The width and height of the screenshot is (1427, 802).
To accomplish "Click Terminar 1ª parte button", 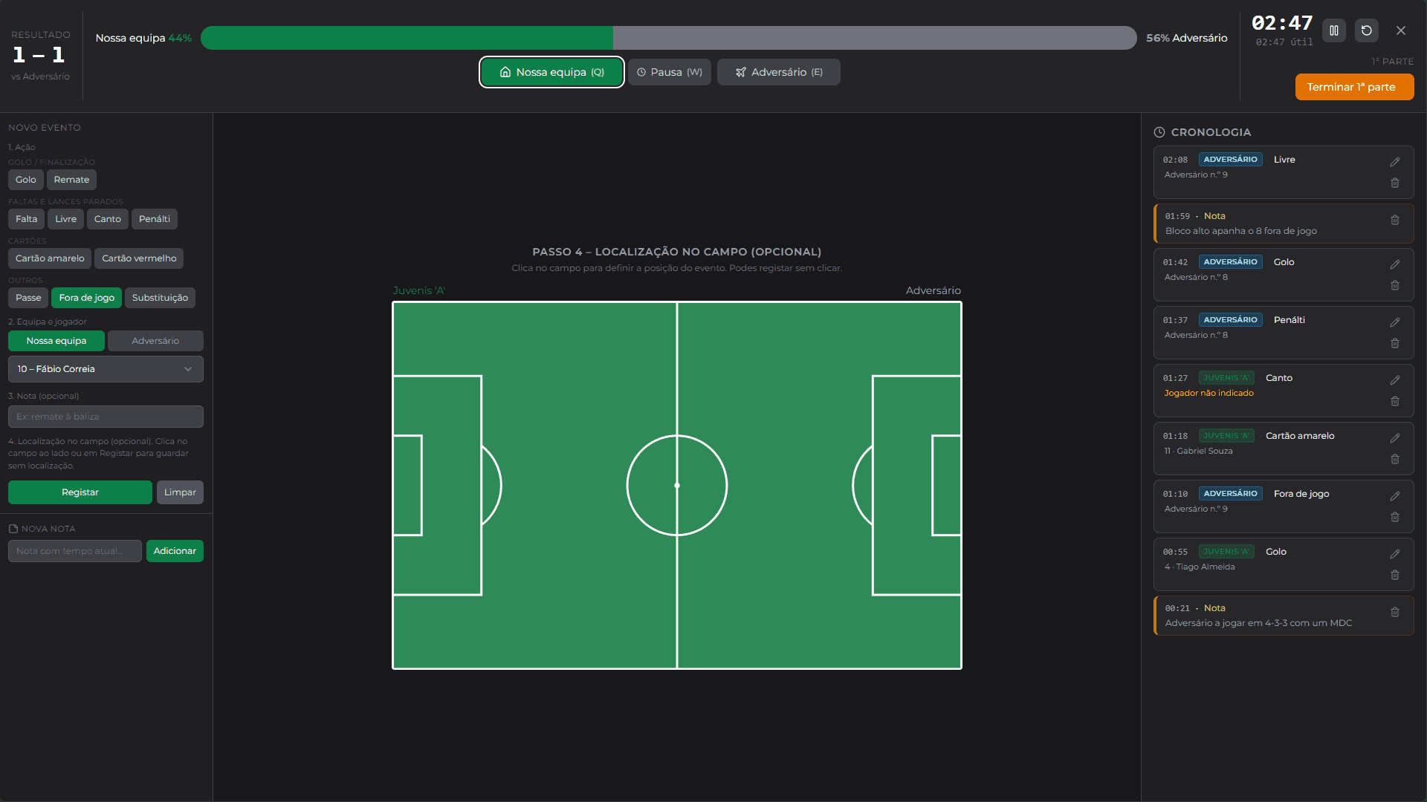I will [x=1354, y=87].
